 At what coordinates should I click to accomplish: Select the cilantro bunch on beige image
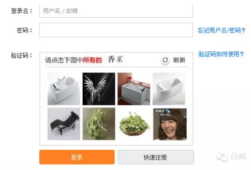click(x=99, y=124)
